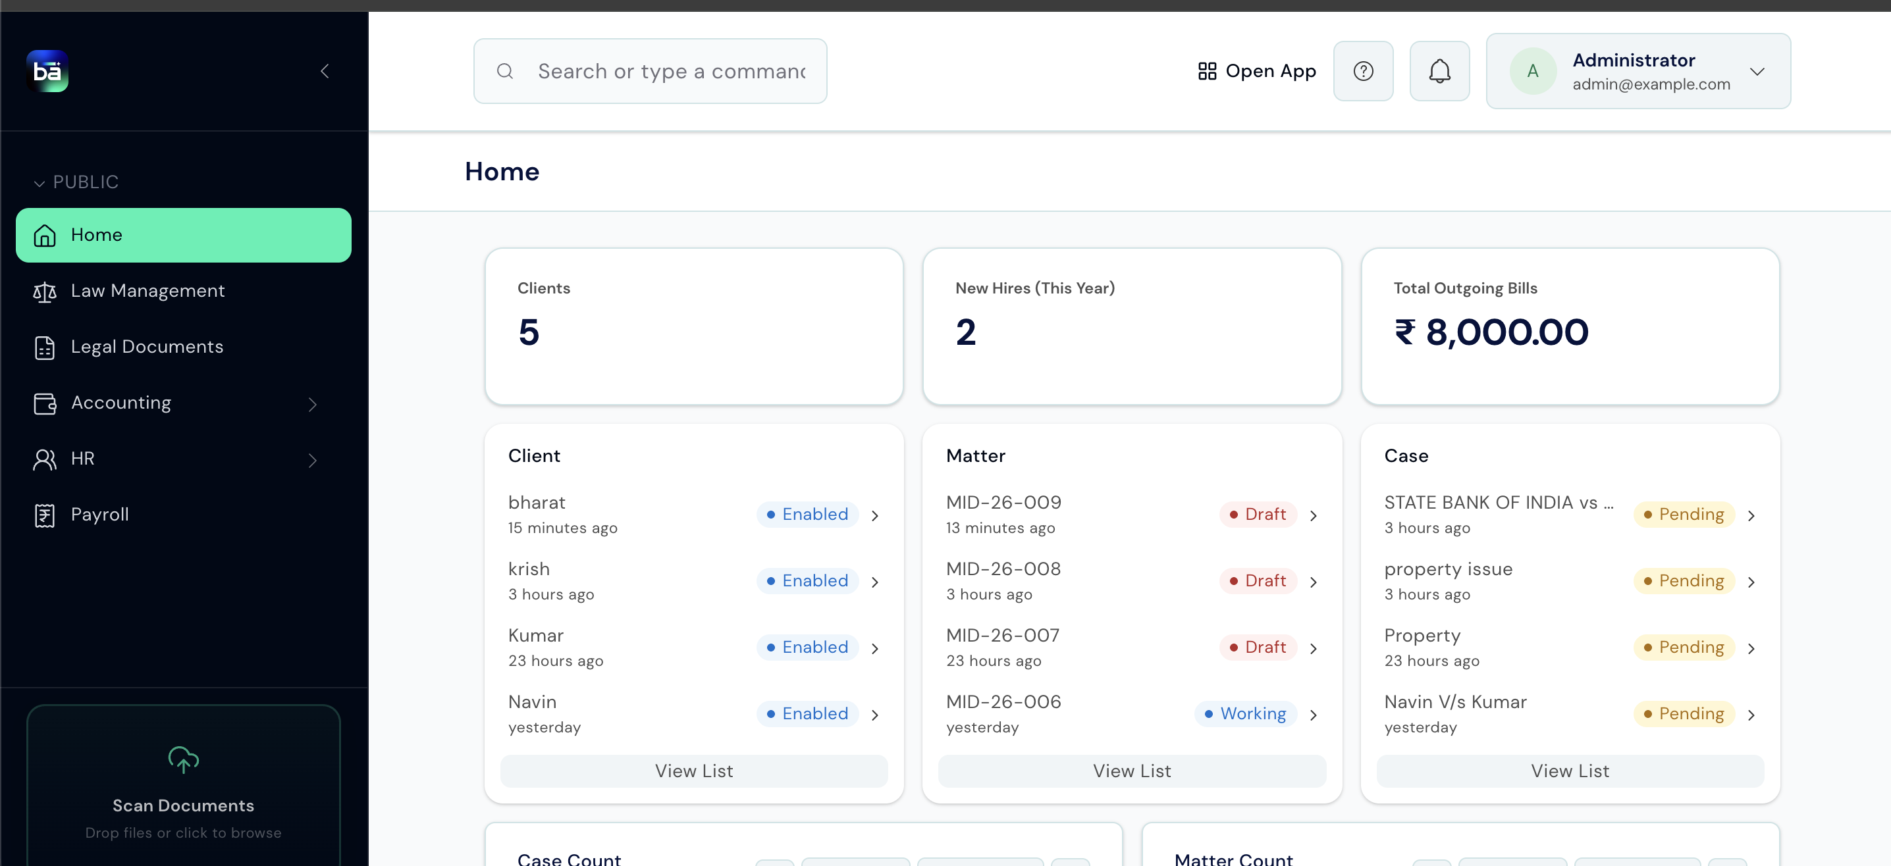Click the ba application logo
Image resolution: width=1891 pixels, height=866 pixels.
[x=47, y=71]
